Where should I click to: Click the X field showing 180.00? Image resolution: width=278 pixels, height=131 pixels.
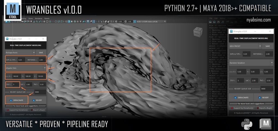pyautogui.click(x=17, y=76)
